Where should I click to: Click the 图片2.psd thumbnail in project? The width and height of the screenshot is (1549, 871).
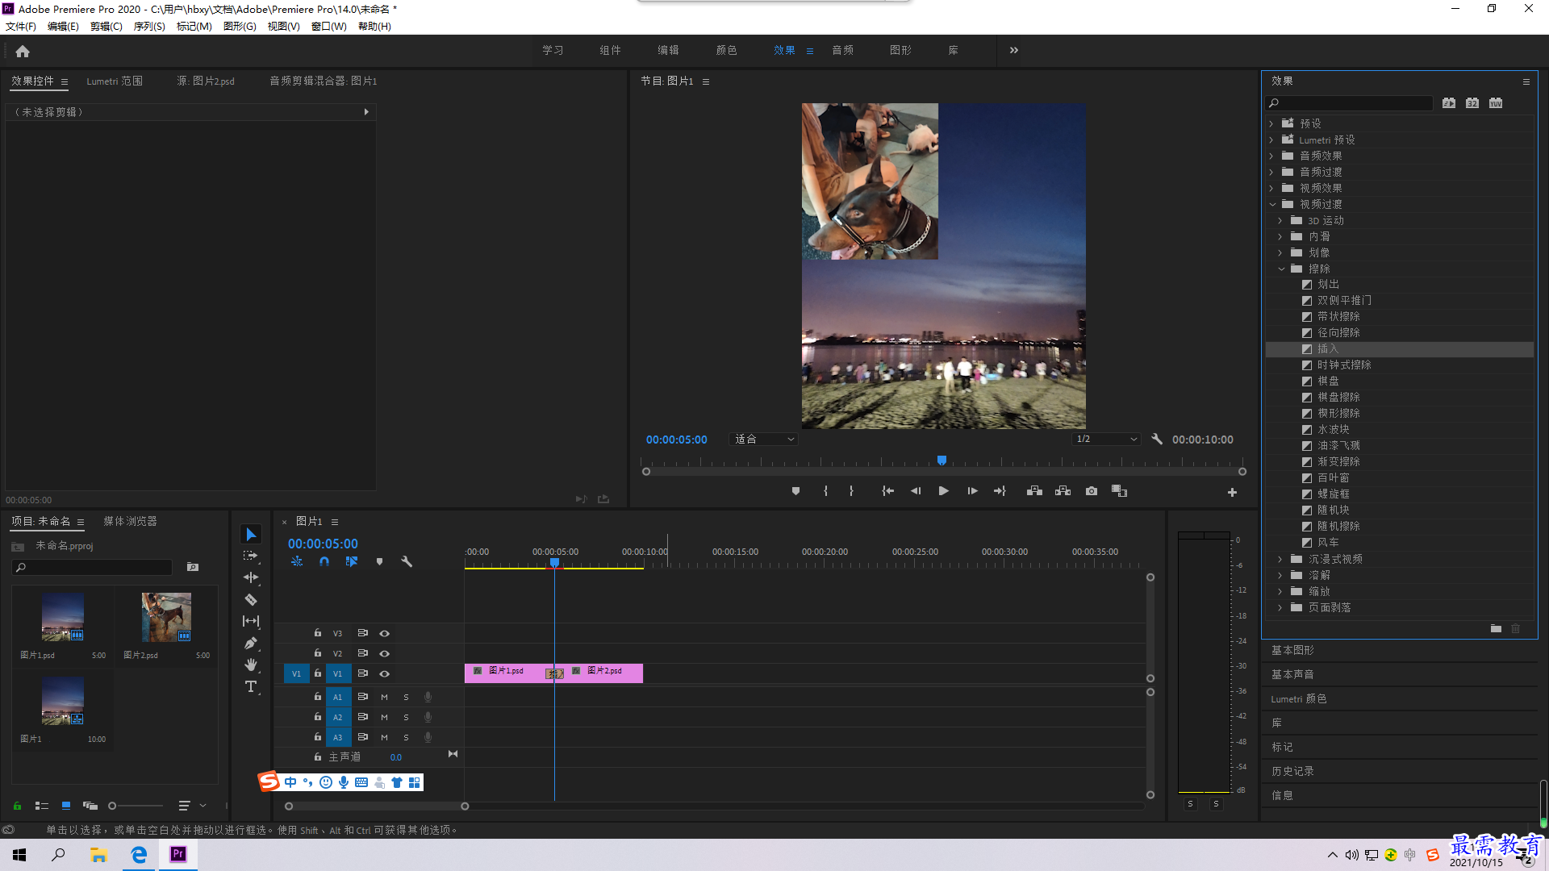click(166, 617)
